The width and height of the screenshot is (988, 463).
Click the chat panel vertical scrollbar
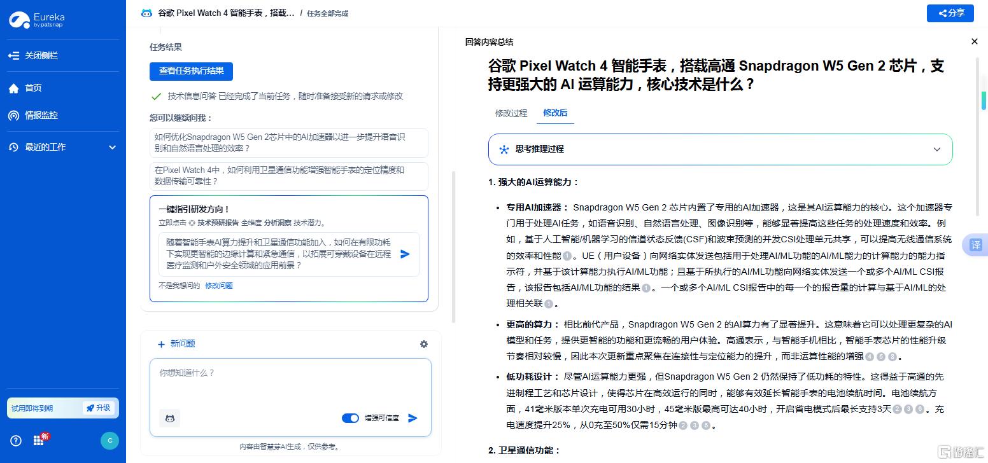click(454, 247)
